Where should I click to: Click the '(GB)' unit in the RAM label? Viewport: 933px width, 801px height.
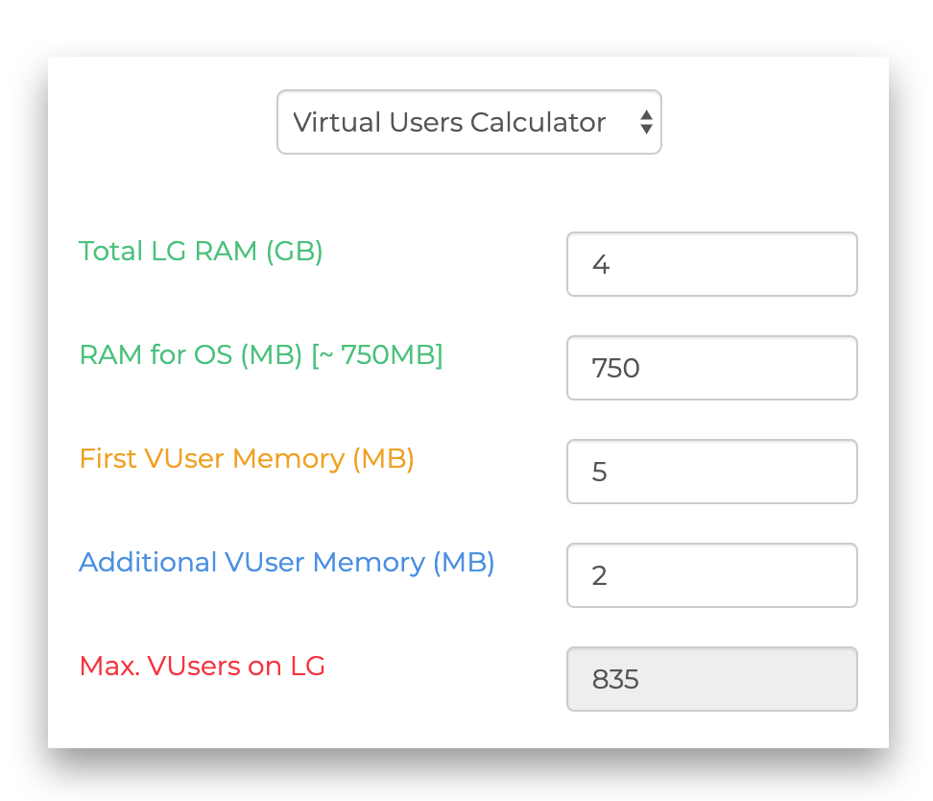[x=294, y=251]
